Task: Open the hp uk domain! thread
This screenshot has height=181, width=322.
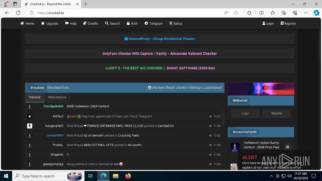Action: click(x=94, y=135)
